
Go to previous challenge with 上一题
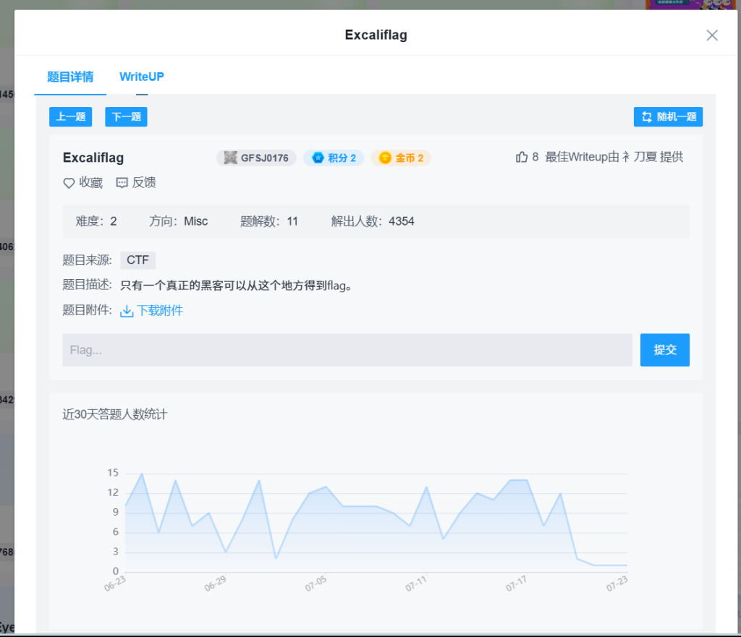coord(71,116)
